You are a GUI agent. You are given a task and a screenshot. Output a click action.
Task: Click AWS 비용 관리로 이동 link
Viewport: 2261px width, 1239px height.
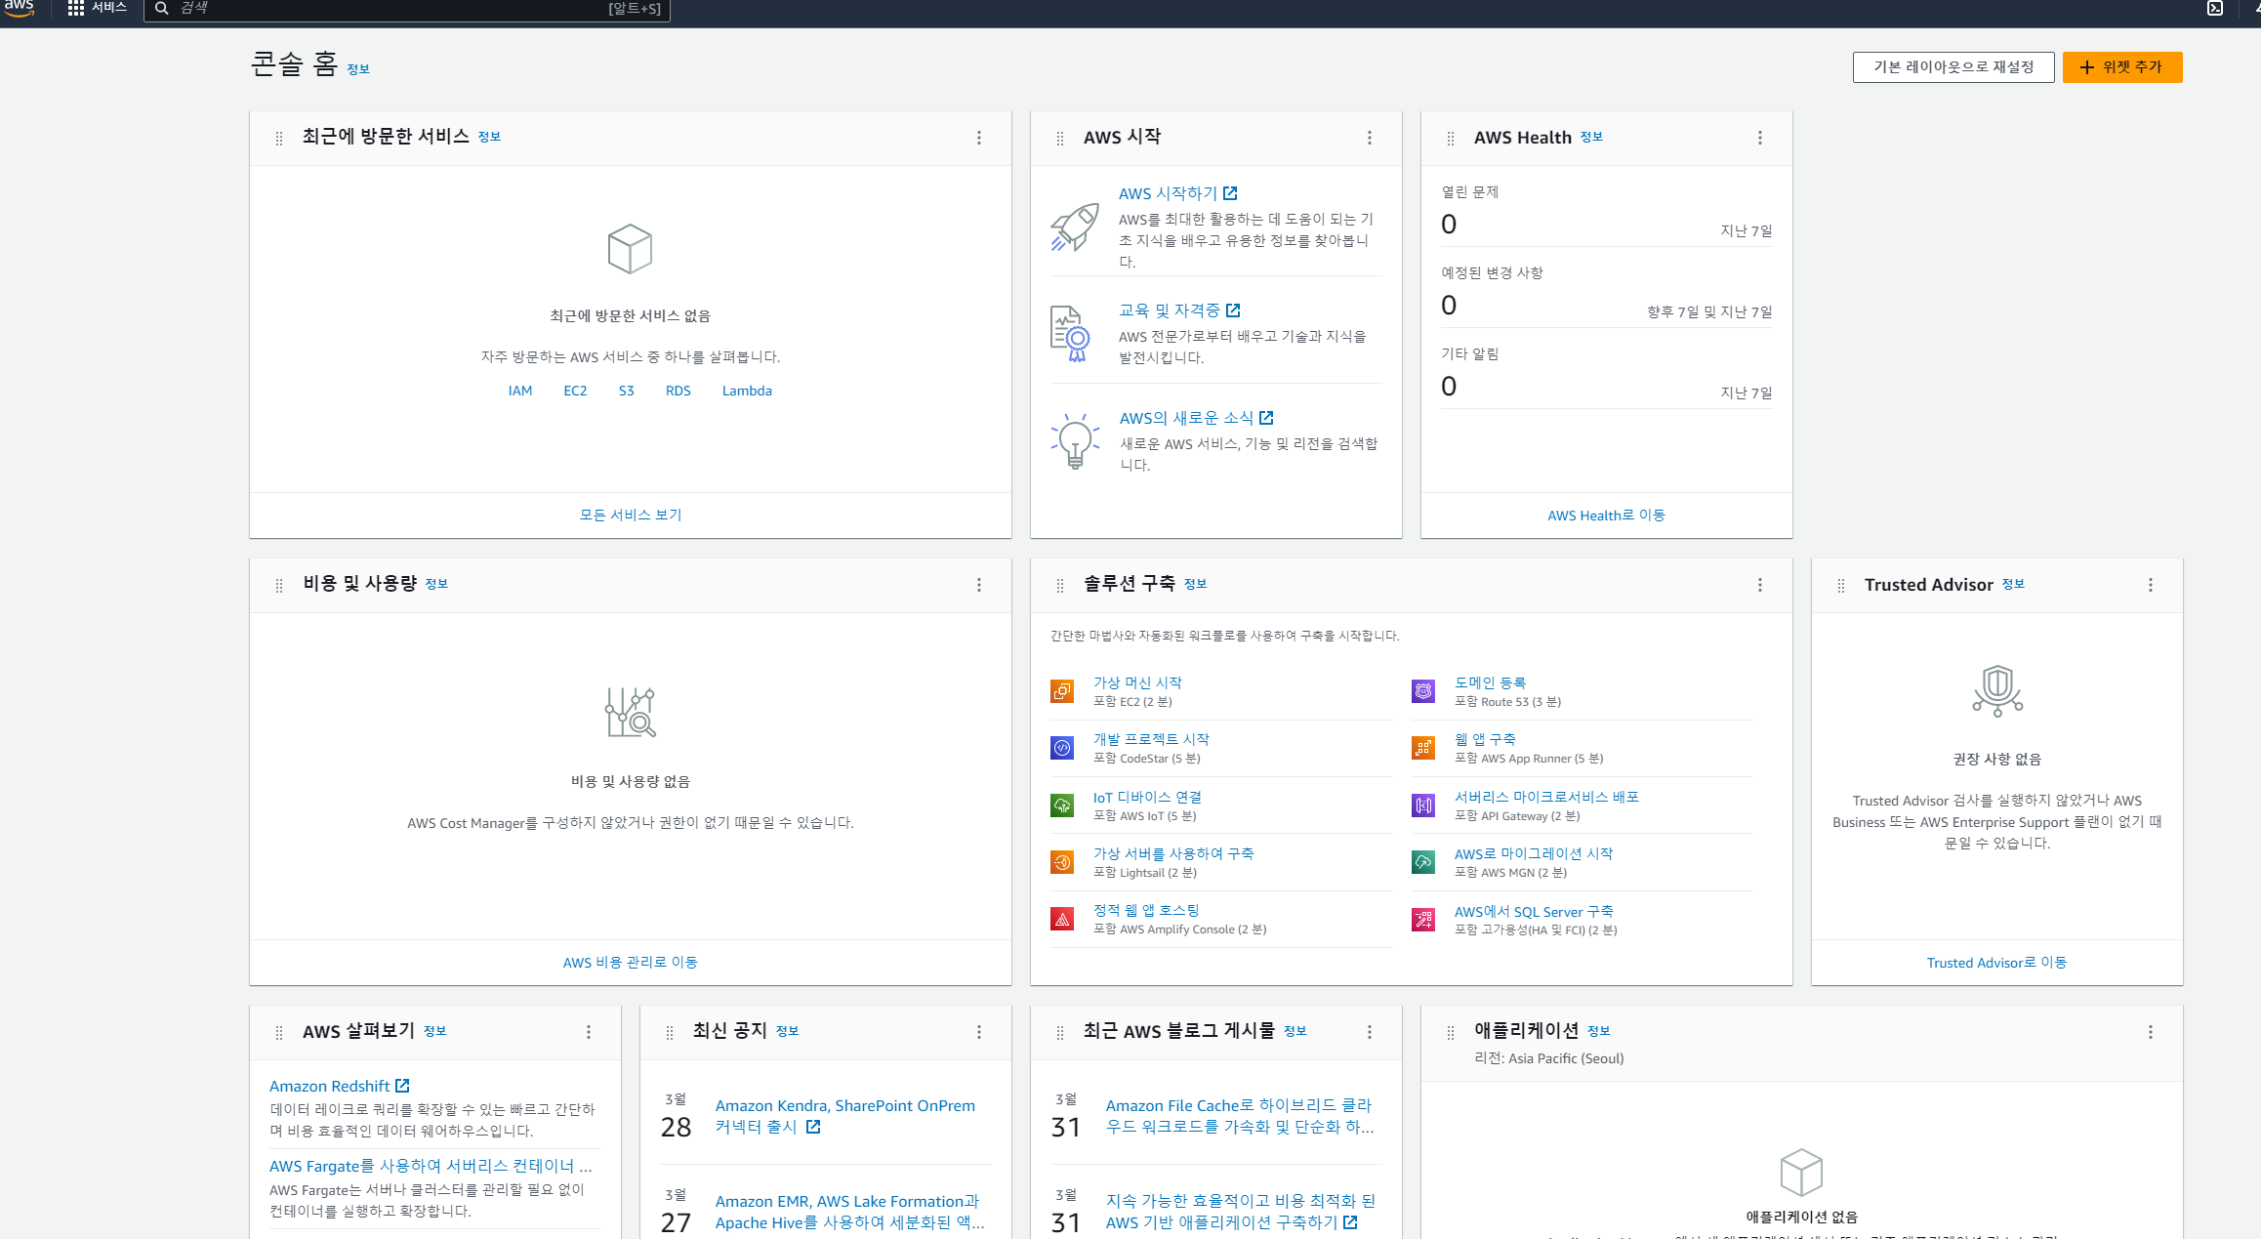click(631, 963)
